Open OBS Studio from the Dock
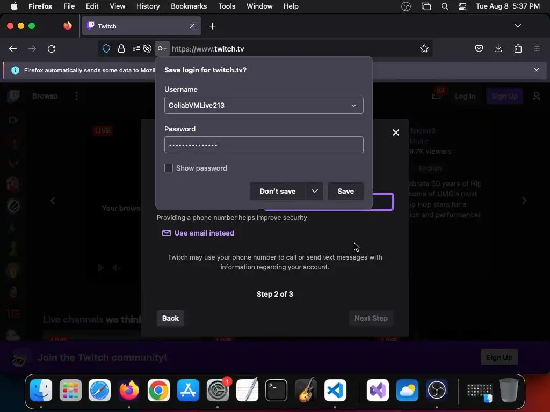550x412 pixels. 436,390
